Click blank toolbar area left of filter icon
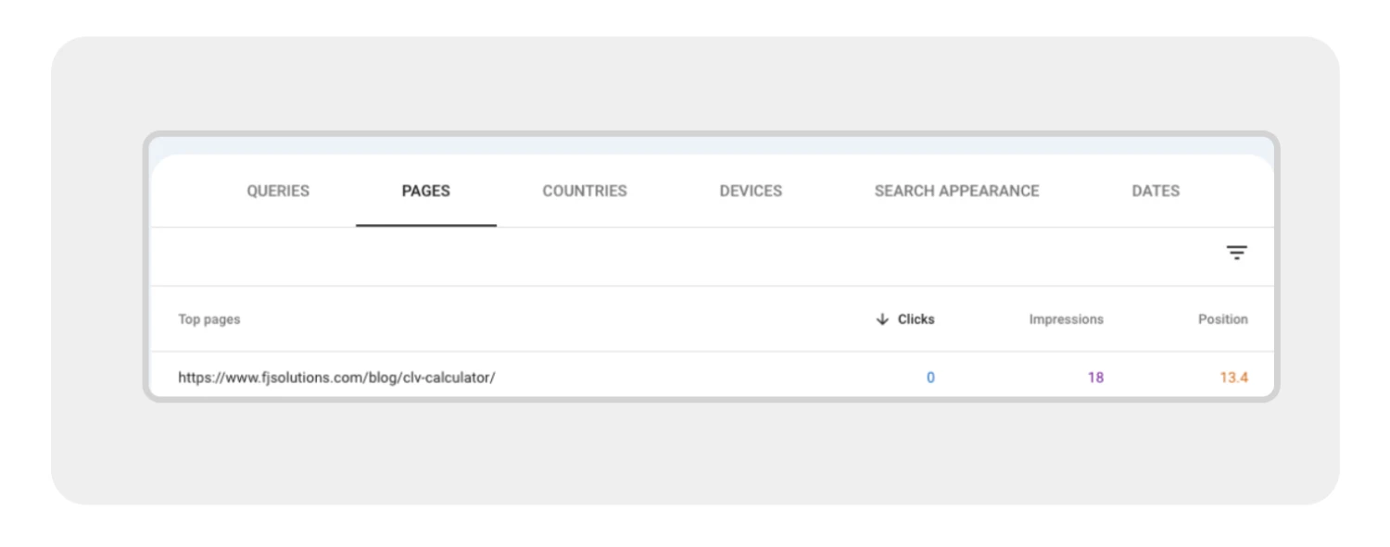The width and height of the screenshot is (1390, 547). [x=695, y=256]
